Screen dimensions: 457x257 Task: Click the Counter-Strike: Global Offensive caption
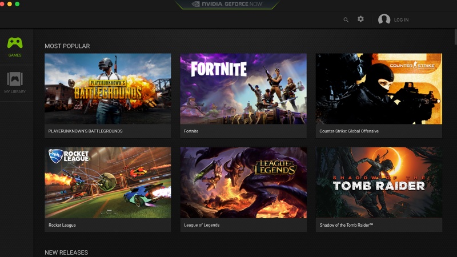pos(349,131)
